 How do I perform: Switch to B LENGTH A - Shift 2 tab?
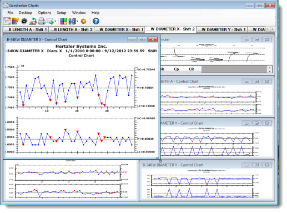click(72, 29)
